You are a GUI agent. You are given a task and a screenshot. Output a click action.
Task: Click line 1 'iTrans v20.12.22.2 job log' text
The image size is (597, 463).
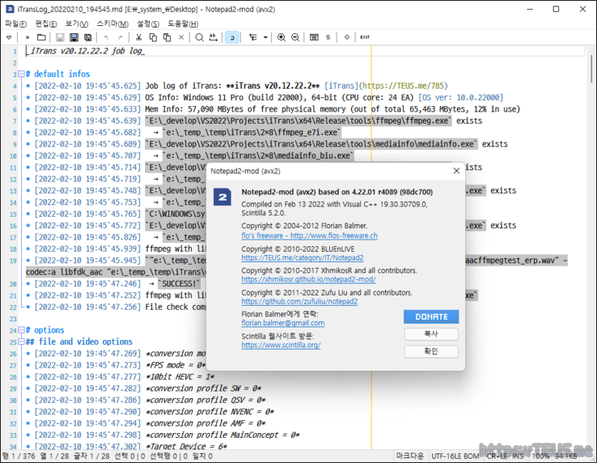click(x=87, y=51)
